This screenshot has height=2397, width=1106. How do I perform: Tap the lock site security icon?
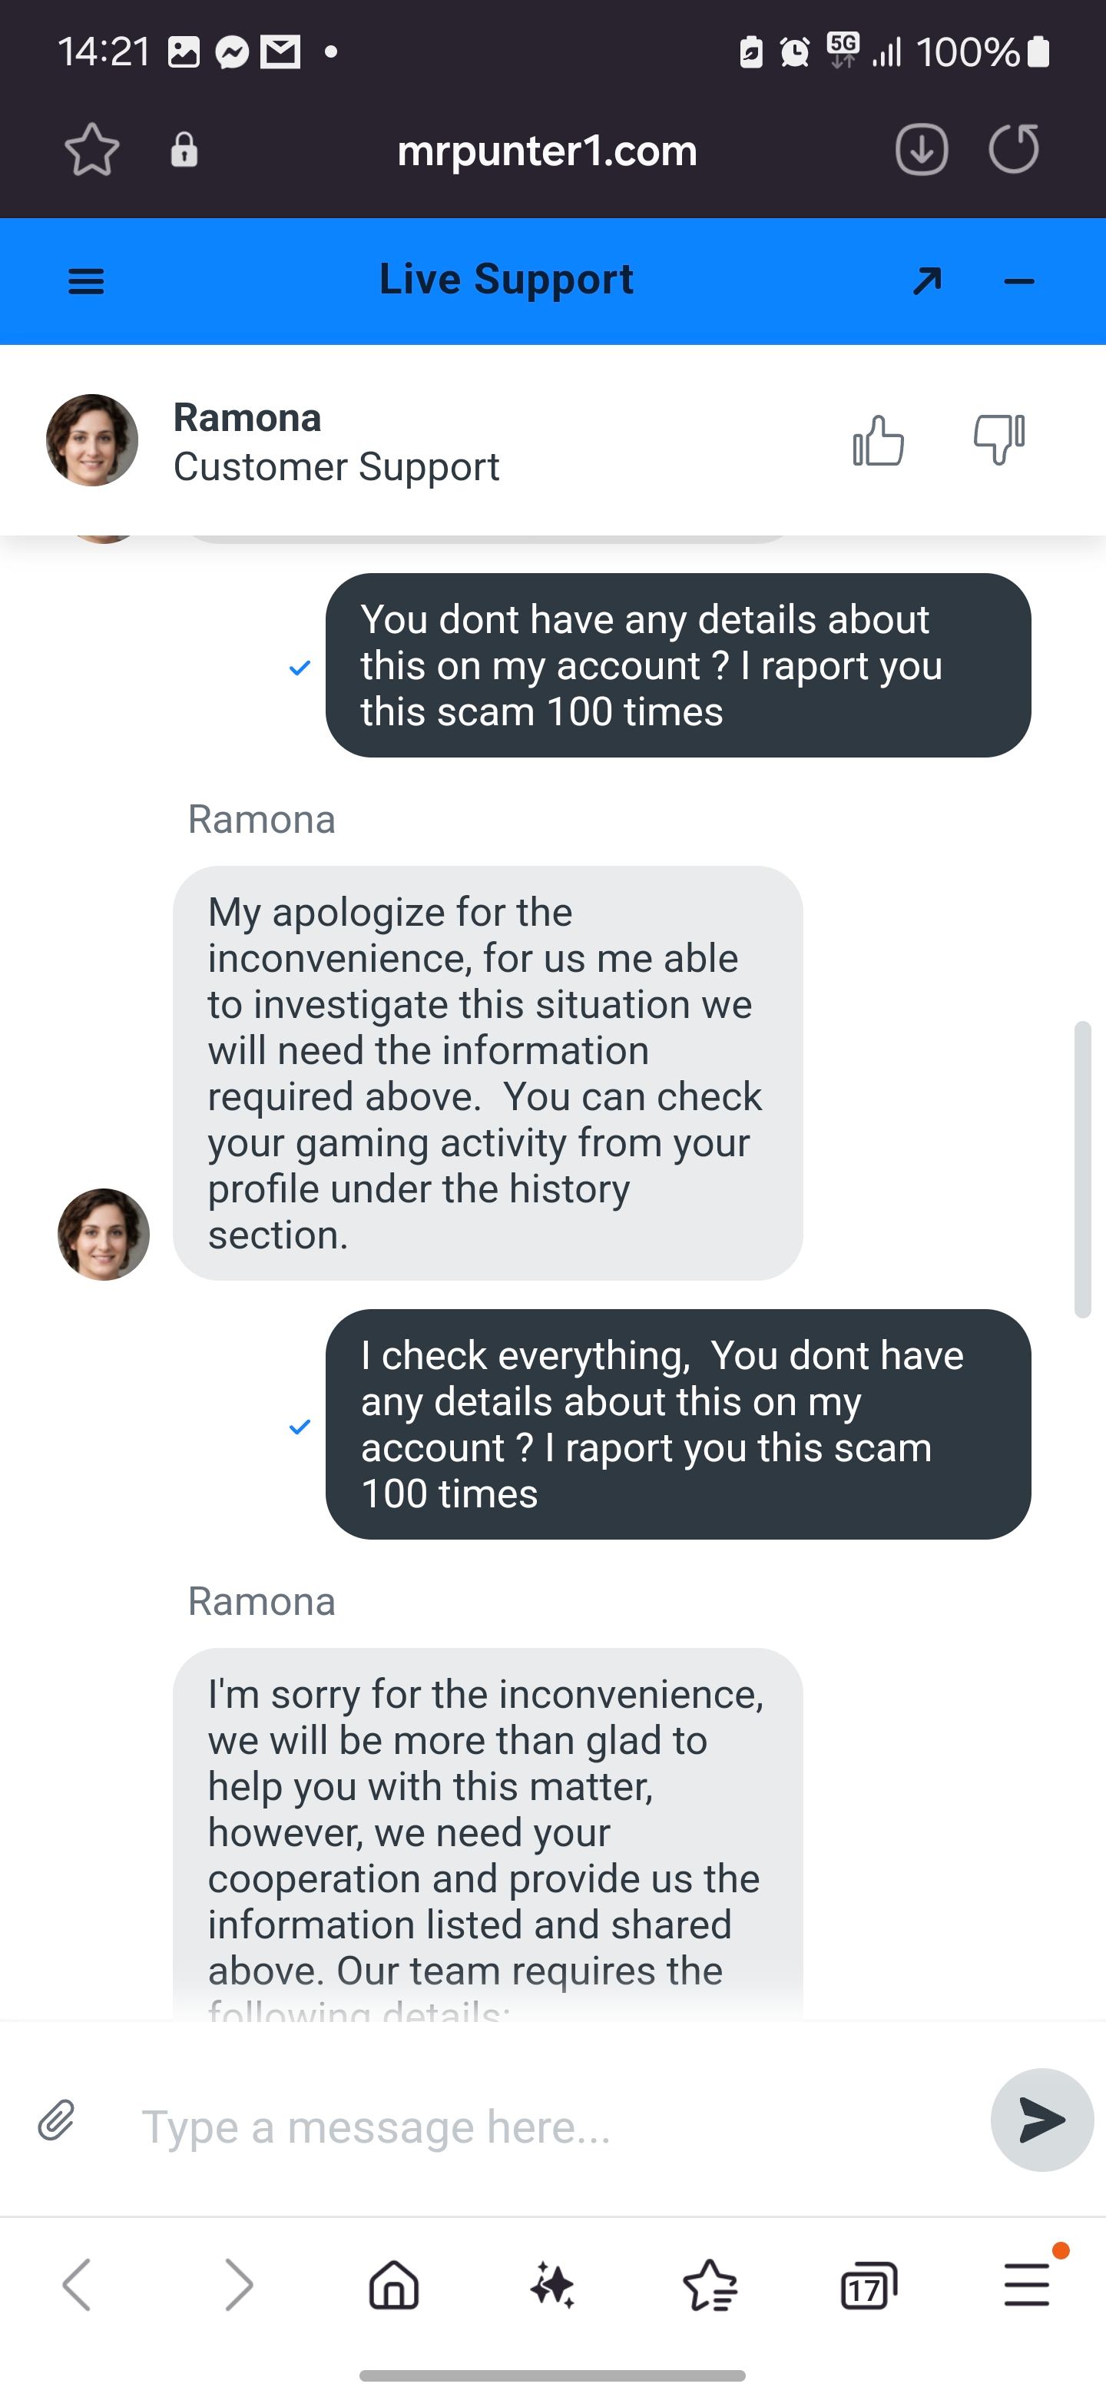[184, 150]
